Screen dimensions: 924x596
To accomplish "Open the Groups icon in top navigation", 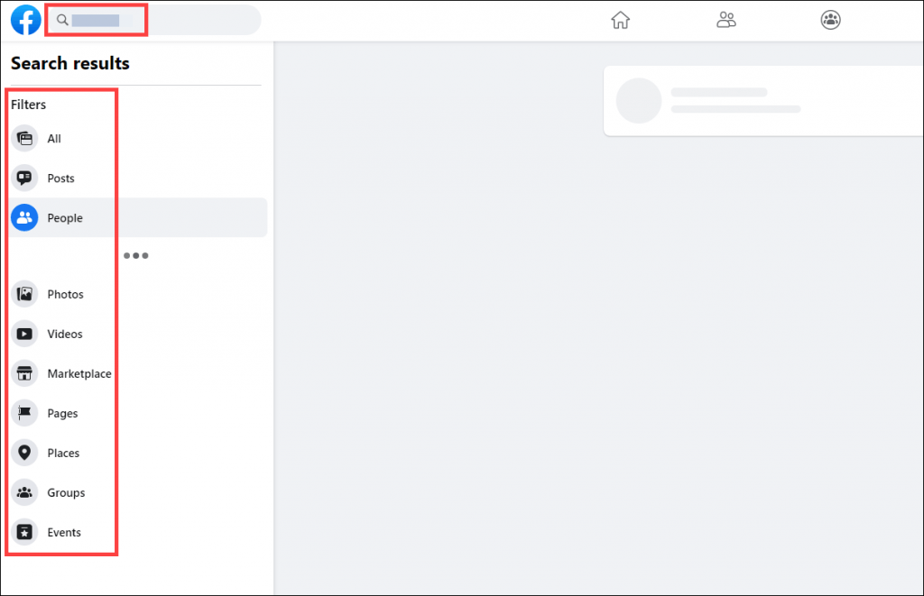I will [830, 20].
